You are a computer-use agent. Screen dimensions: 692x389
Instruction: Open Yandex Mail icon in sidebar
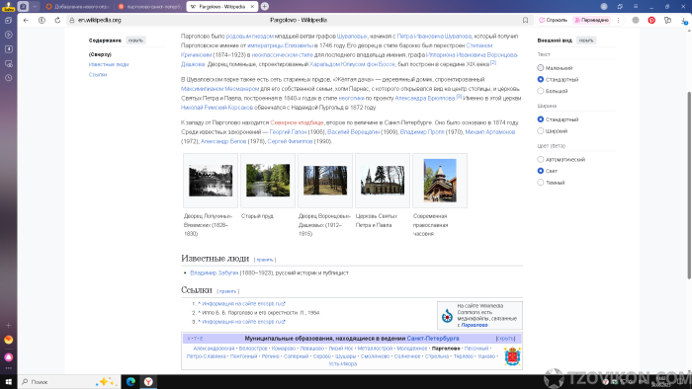coord(8,340)
